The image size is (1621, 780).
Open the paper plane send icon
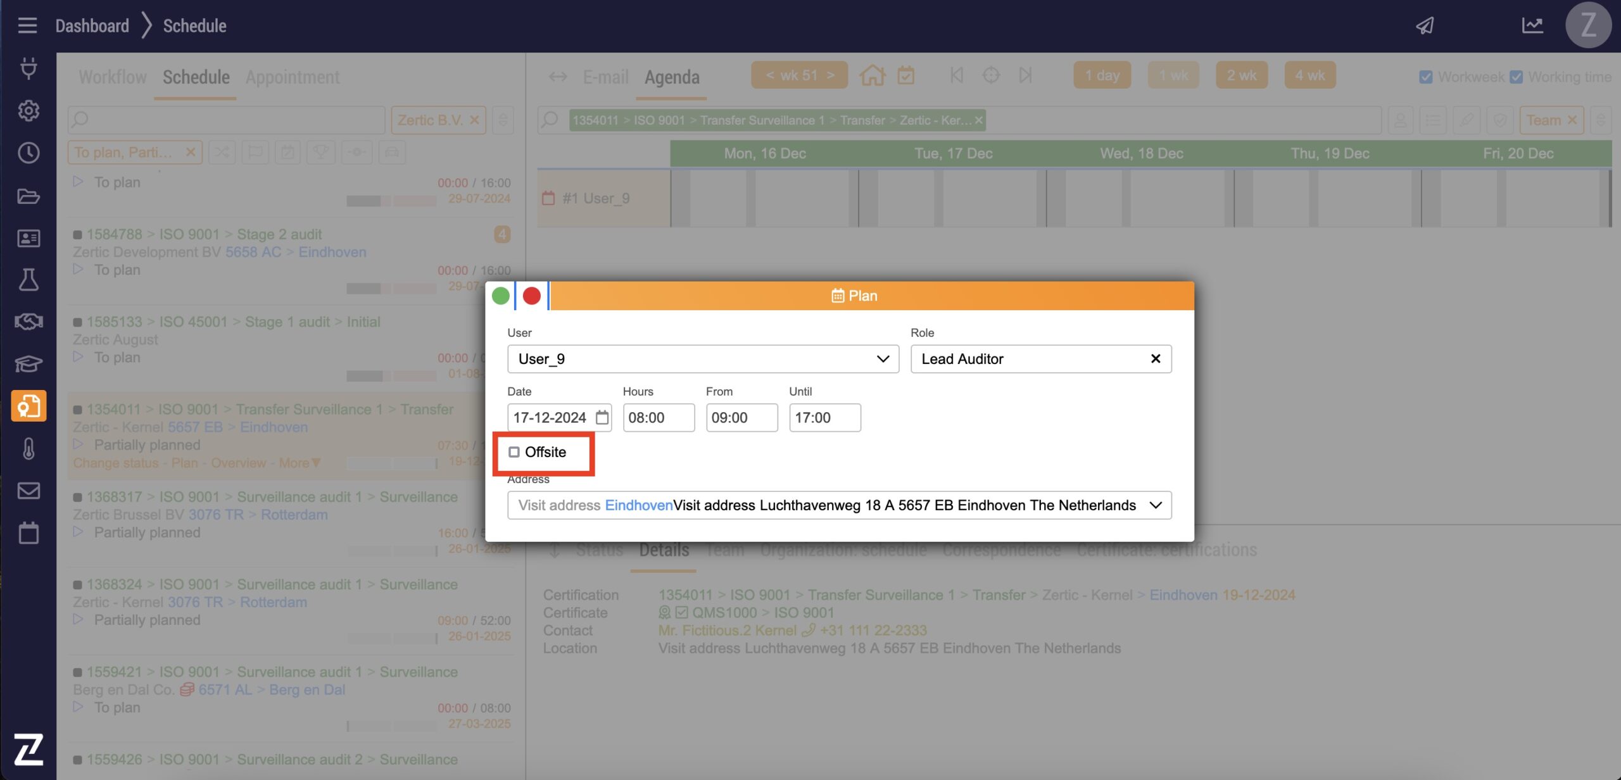[x=1425, y=25]
